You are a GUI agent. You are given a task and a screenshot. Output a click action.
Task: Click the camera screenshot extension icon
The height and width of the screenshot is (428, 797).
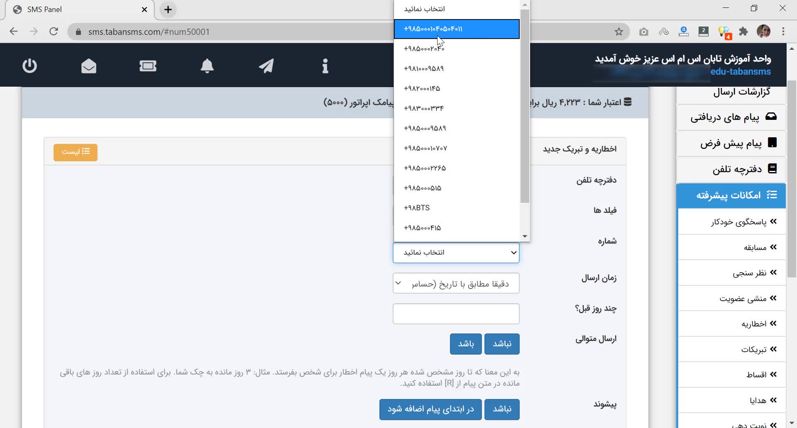tap(643, 32)
